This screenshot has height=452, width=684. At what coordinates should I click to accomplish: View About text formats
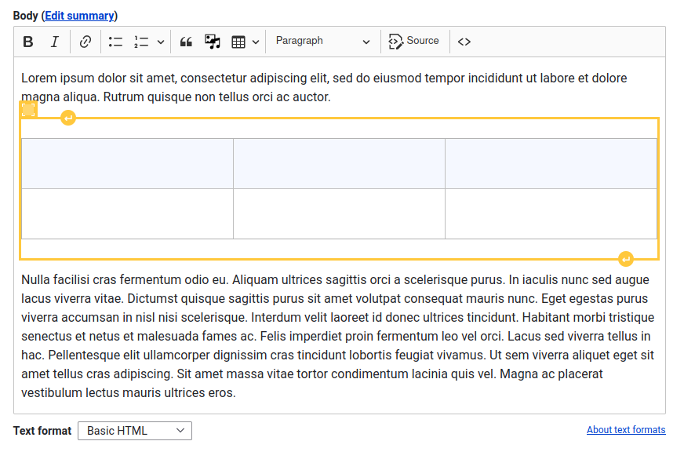pyautogui.click(x=626, y=429)
